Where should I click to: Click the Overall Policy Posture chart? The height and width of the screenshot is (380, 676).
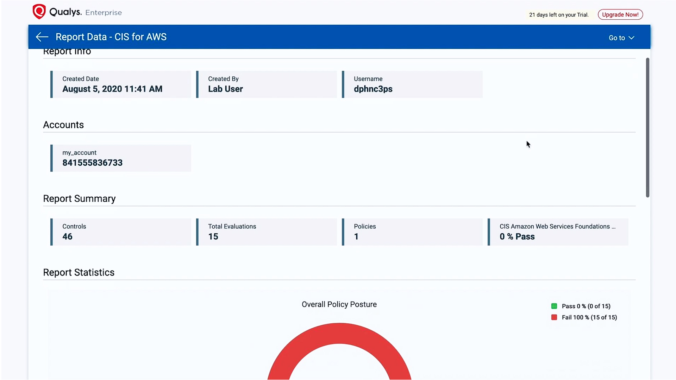(339, 304)
